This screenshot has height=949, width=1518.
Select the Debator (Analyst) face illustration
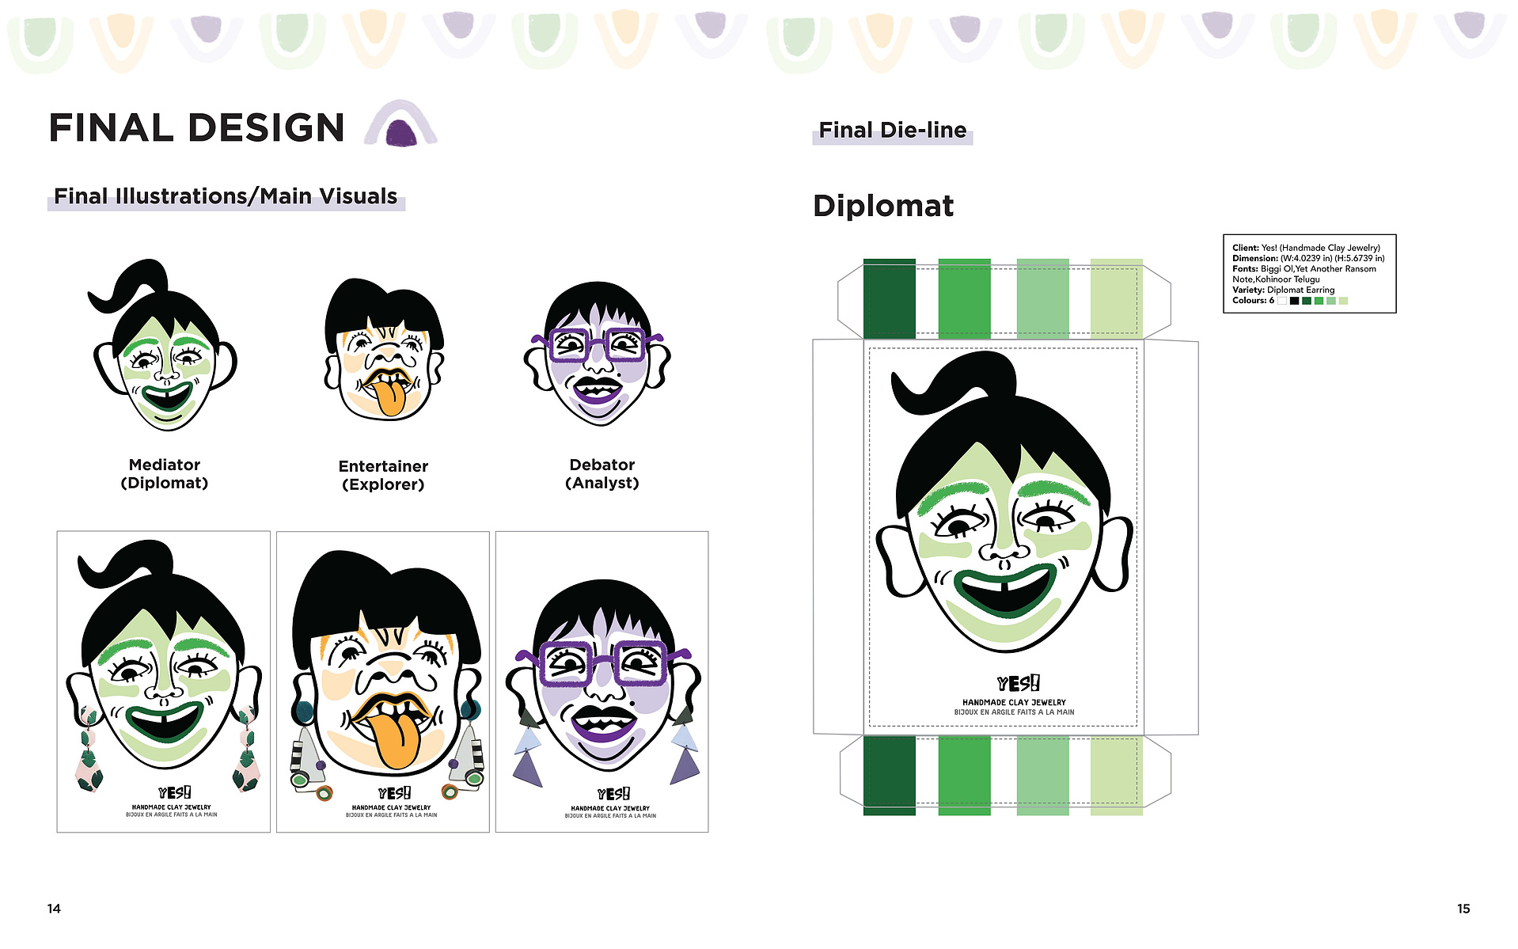[x=598, y=353]
